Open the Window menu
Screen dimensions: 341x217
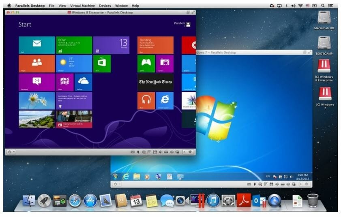click(x=121, y=6)
